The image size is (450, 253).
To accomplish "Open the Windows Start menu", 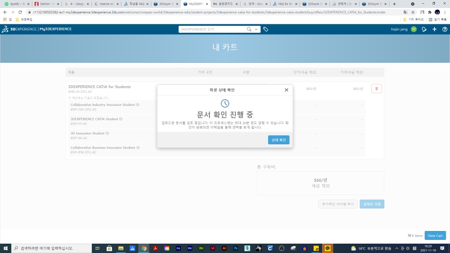I will 6,248.
